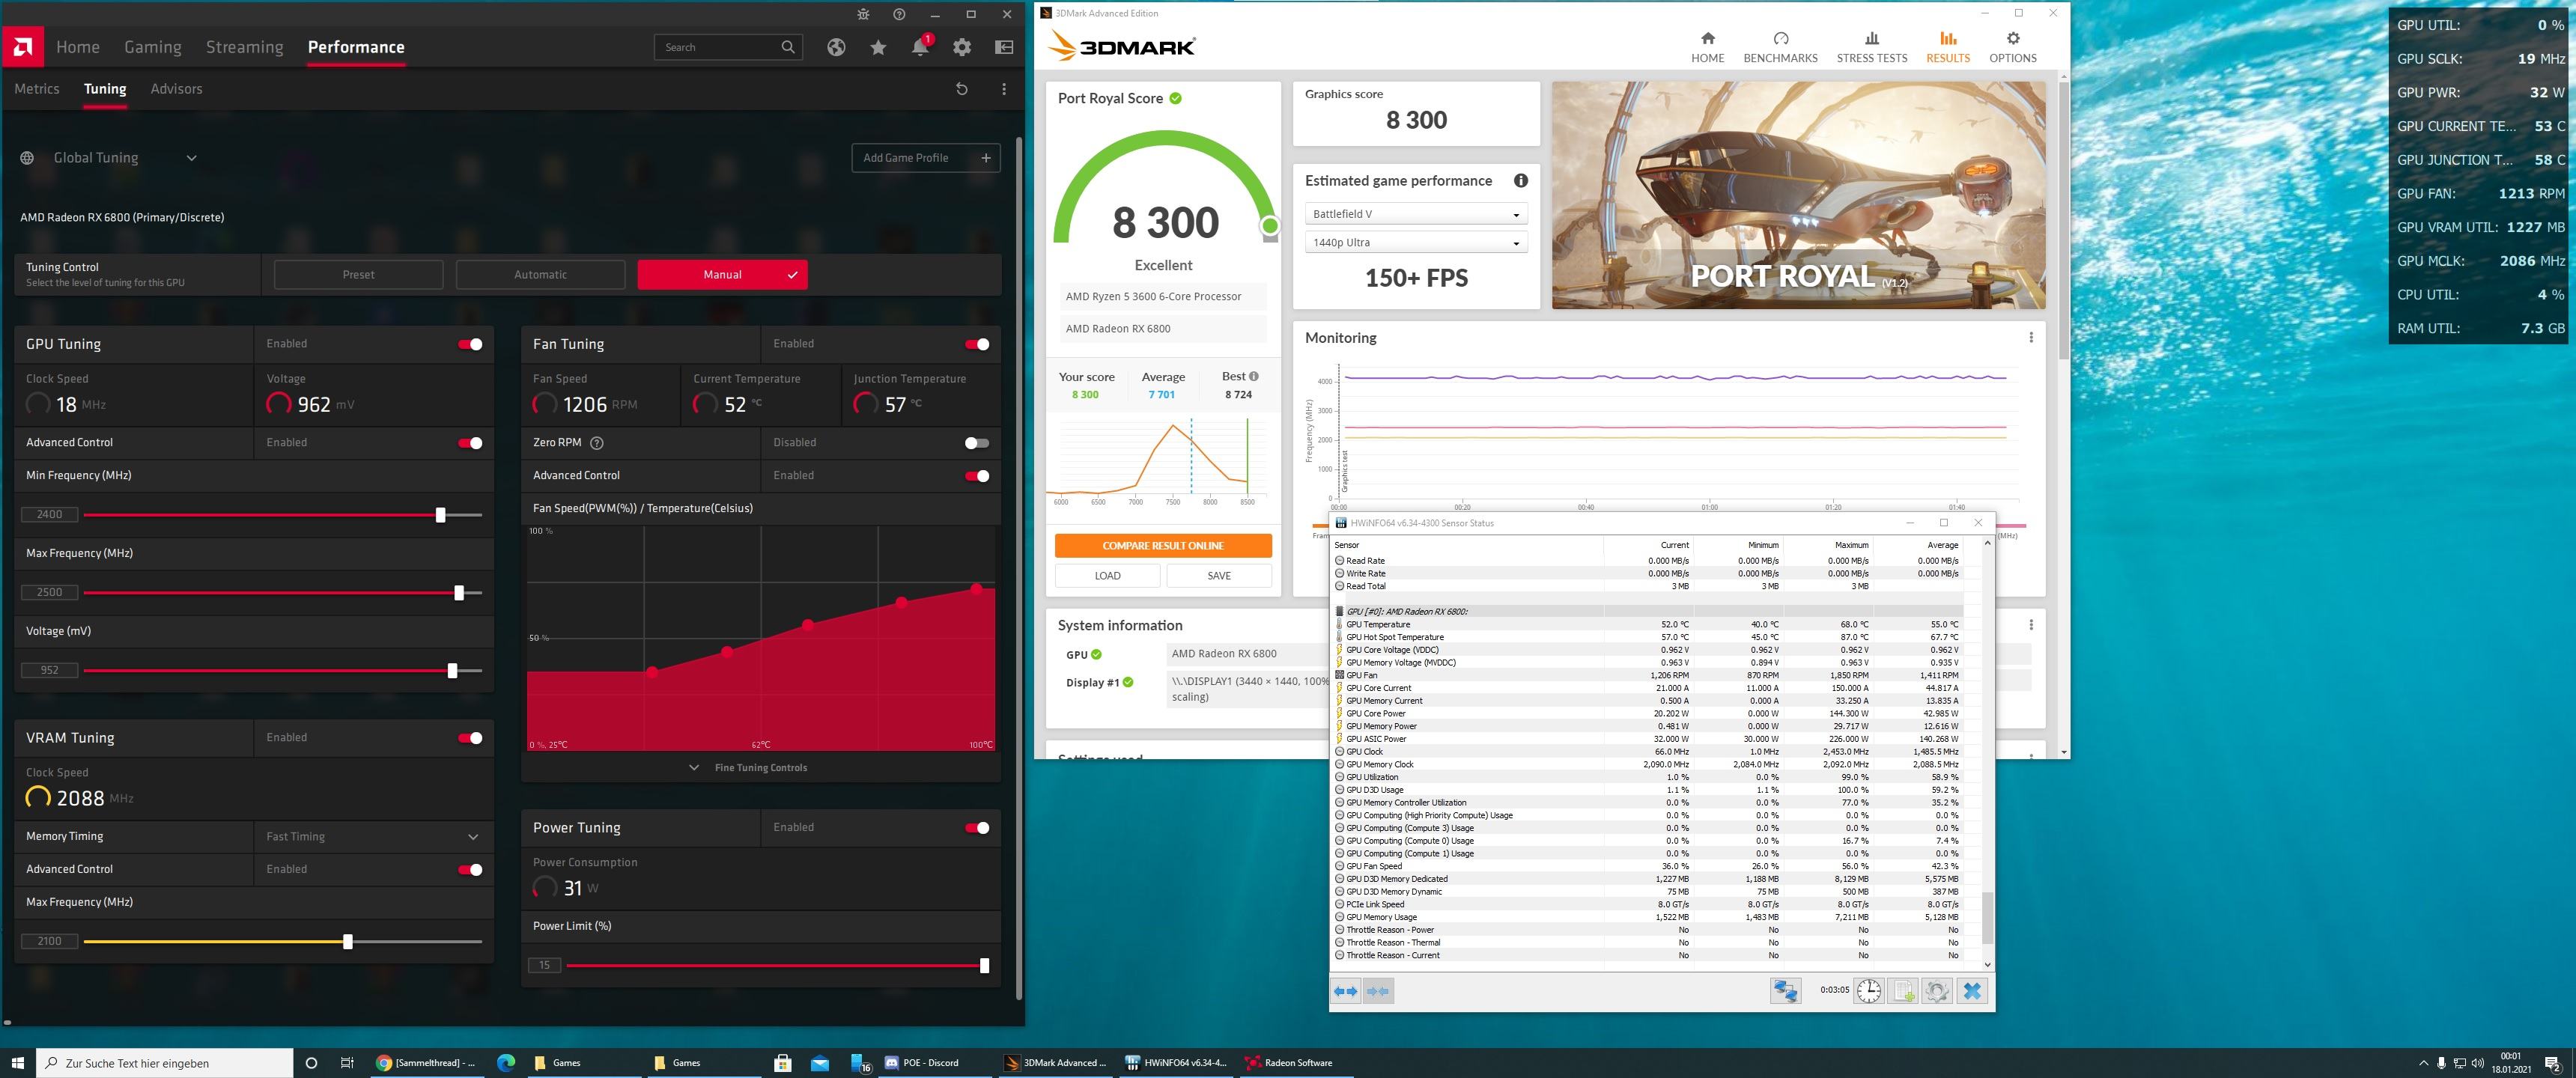Viewport: 2576px width, 1078px height.
Task: Click the Estimated game performance info icon
Action: pos(1520,181)
